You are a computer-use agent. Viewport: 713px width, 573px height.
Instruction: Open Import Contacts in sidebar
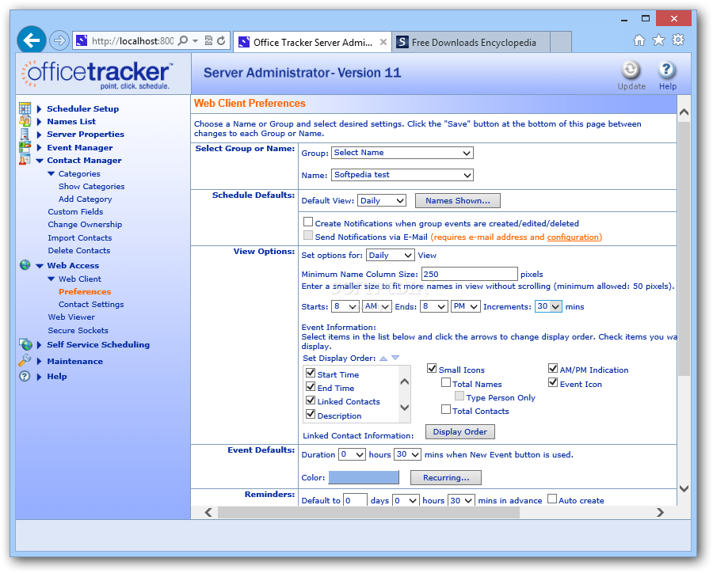(x=79, y=237)
